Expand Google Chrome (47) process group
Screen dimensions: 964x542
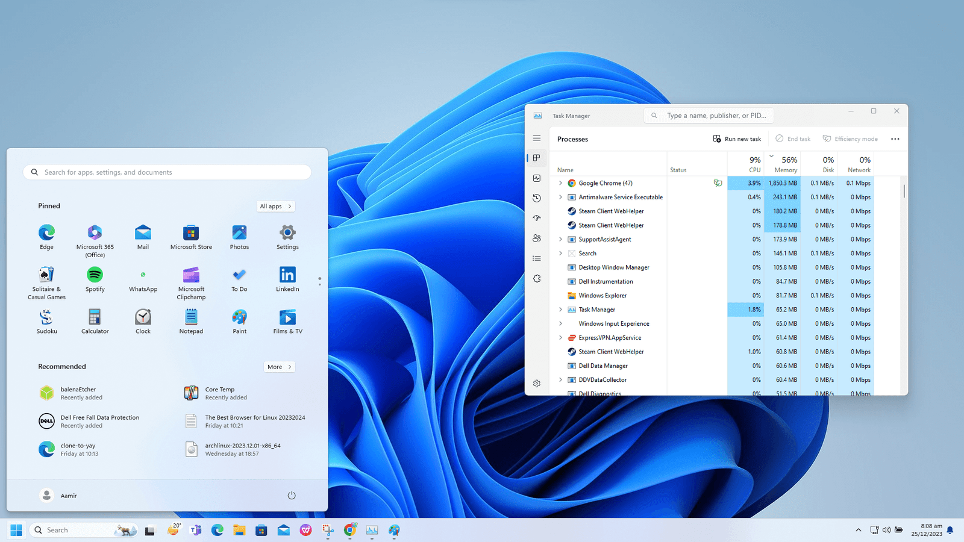coord(560,183)
